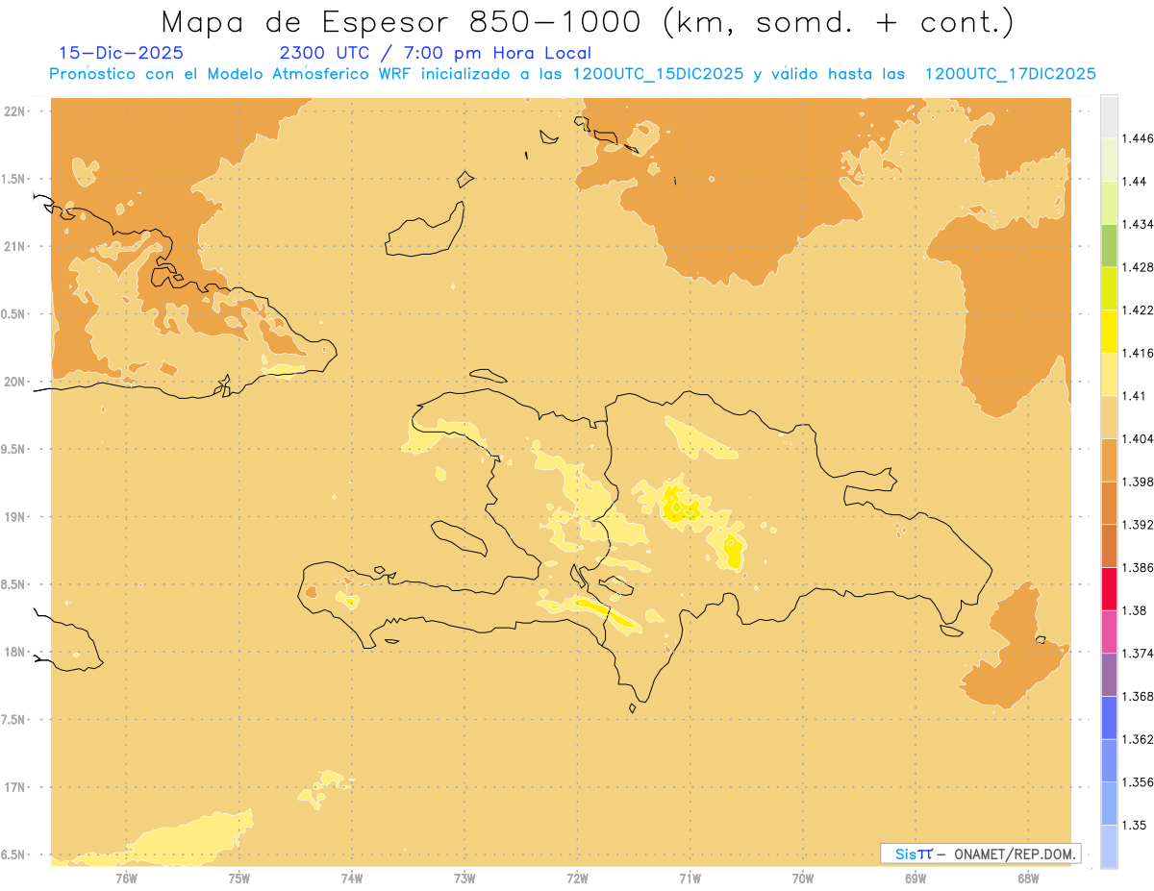
Task: Click the longitude label '68W'
Action: pyautogui.click(x=1028, y=878)
